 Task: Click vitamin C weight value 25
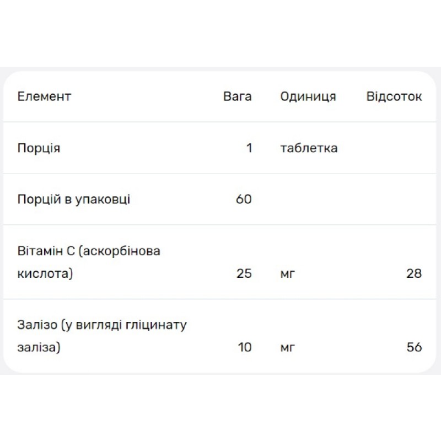click(244, 273)
